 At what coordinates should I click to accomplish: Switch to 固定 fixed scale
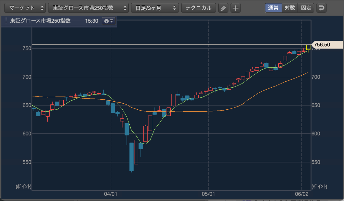tap(306, 8)
